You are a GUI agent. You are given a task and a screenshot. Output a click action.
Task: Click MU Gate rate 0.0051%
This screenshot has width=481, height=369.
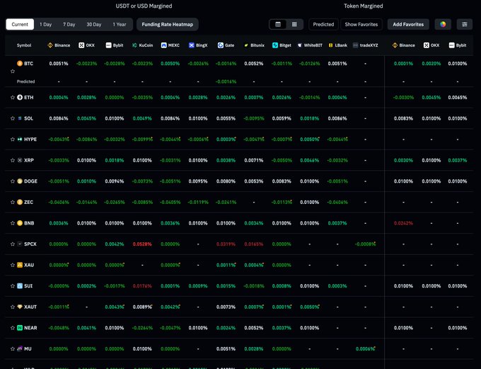point(226,348)
